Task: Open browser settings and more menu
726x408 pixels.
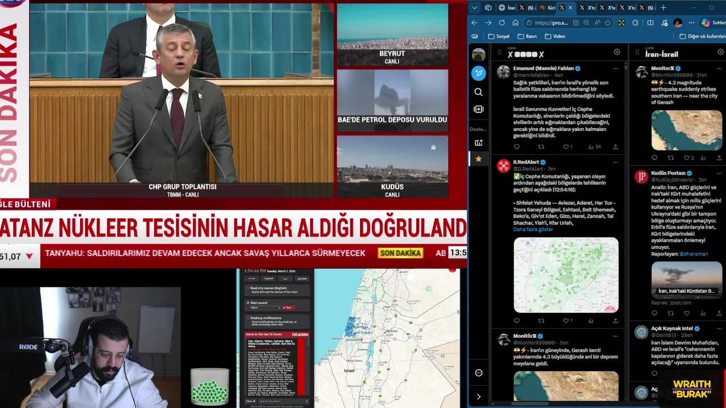Action: coord(691,23)
